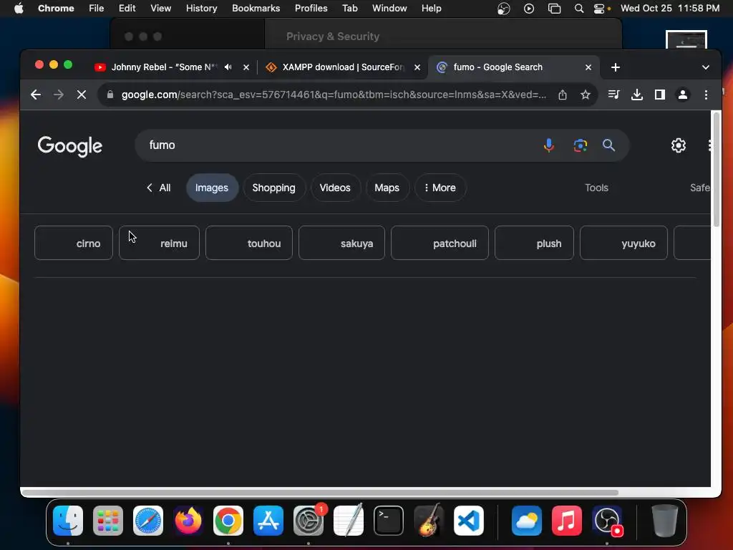Click the reimu suggestion chip
This screenshot has width=733, height=550.
click(159, 243)
